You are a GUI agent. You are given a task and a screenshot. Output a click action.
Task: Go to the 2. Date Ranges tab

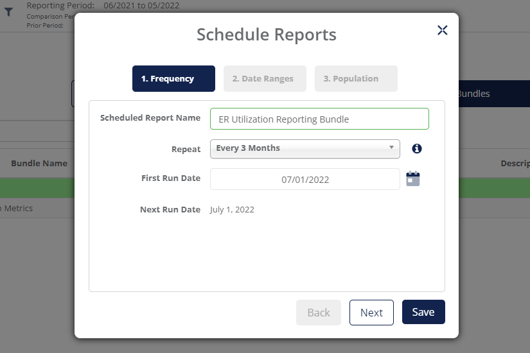(x=265, y=79)
